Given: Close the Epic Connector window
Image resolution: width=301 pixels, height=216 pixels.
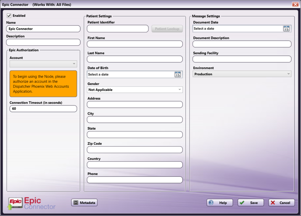Looking at the screenshot, I should click(295, 4).
